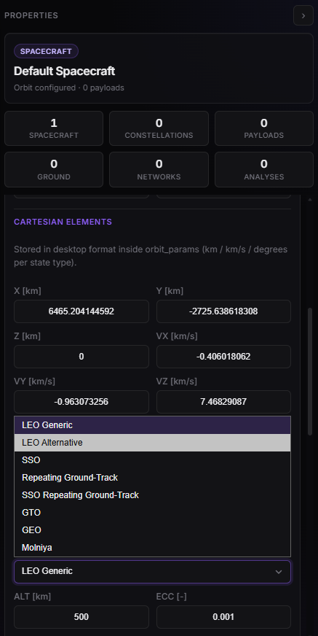Open the Spacecraft count card
This screenshot has width=318, height=636.
[54, 128]
